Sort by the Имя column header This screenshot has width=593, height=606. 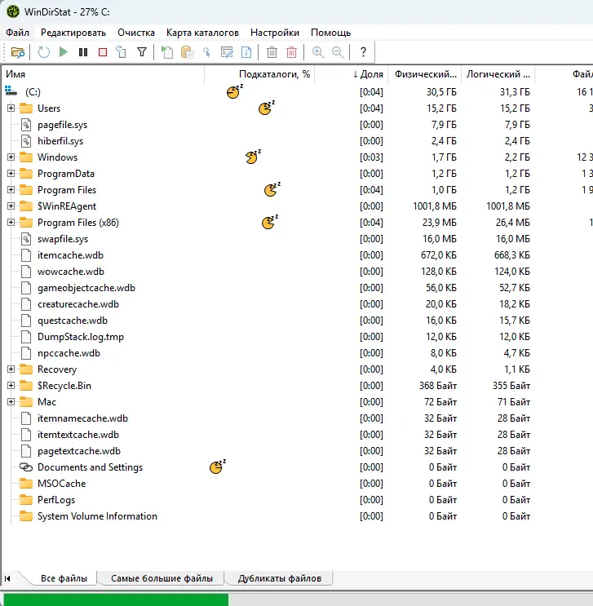tap(103, 74)
